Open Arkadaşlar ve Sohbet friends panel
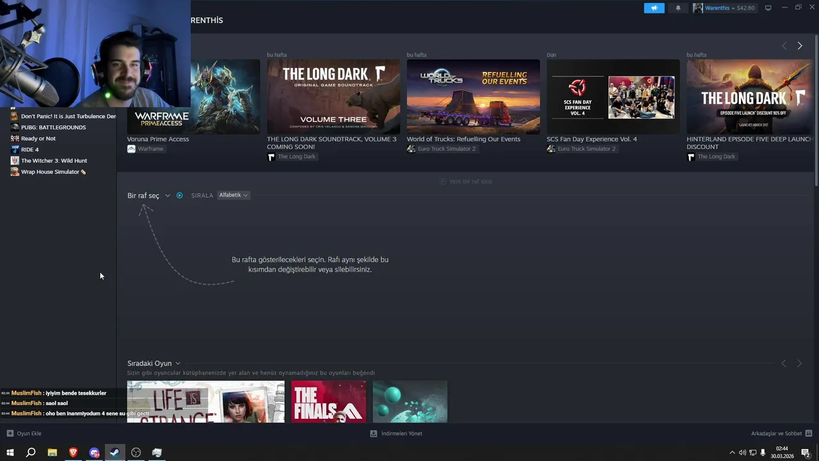The width and height of the screenshot is (819, 461). coord(781,433)
